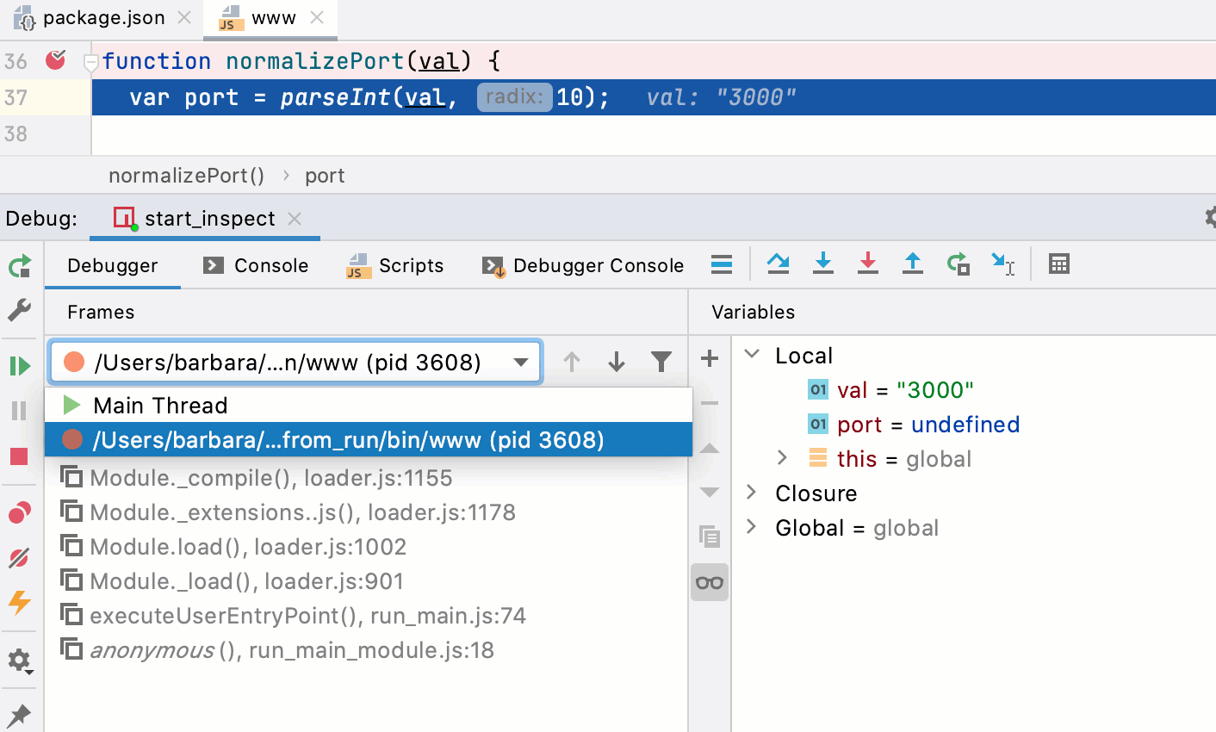
Task: Click the Drop Frame icon
Action: [x=958, y=264]
